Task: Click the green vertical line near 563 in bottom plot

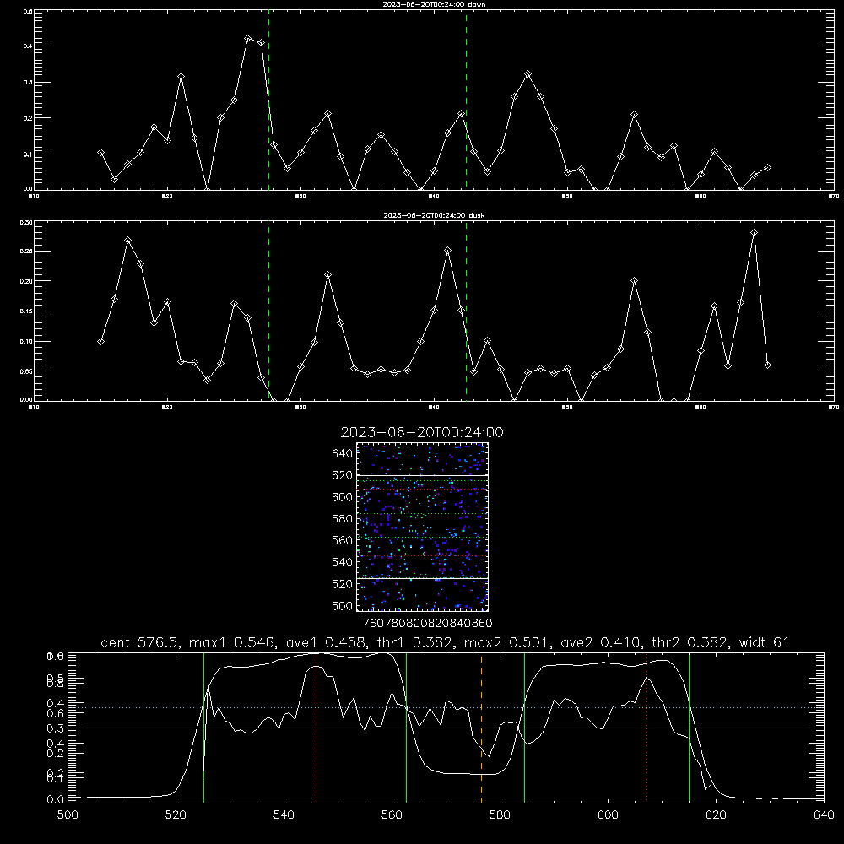Action: coord(407,727)
